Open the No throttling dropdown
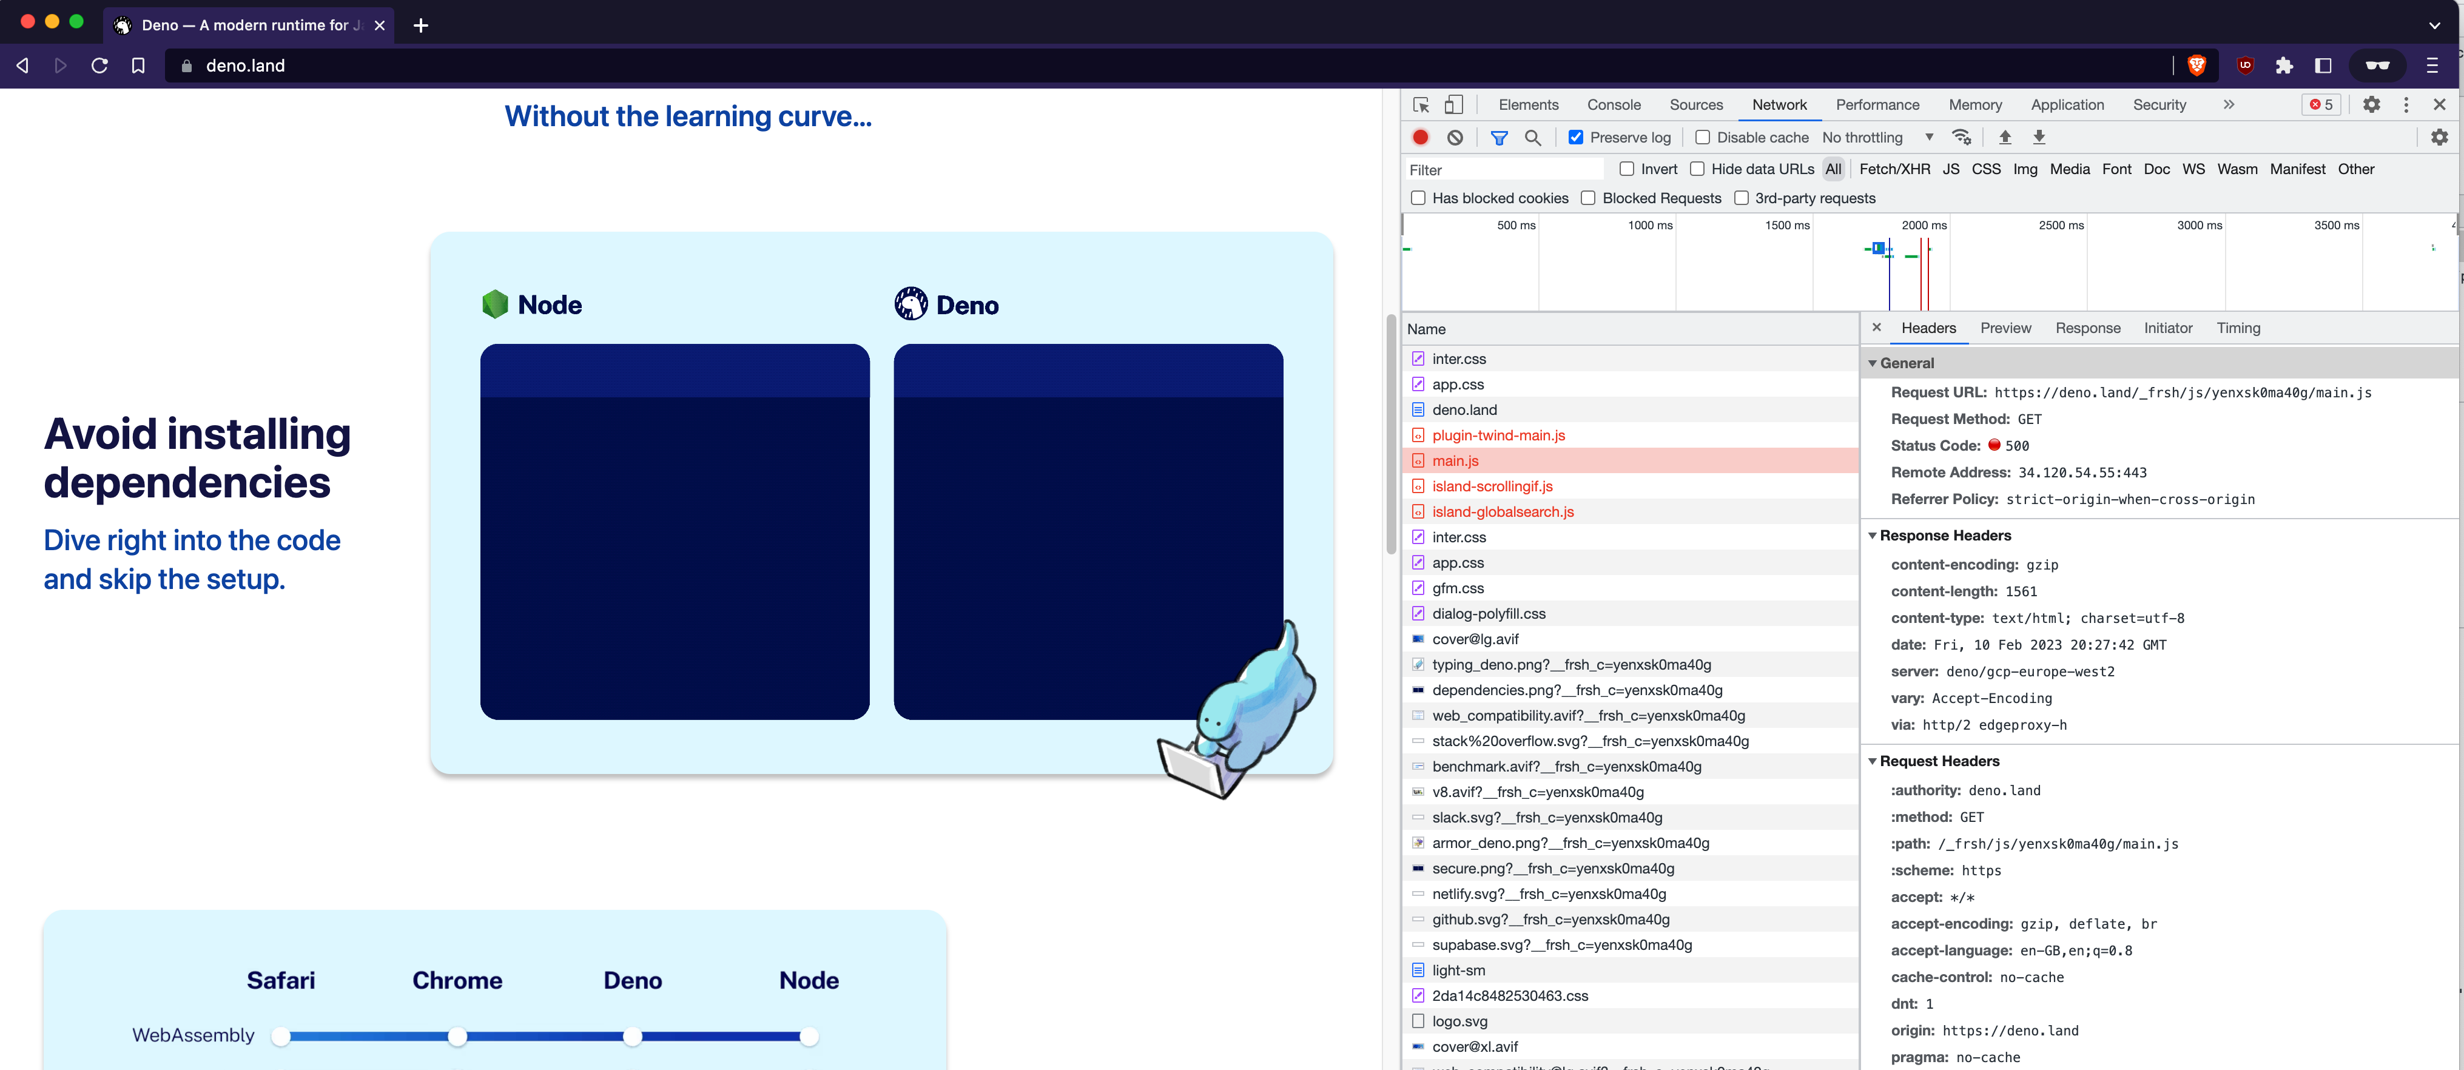The image size is (2464, 1070). click(1877, 136)
